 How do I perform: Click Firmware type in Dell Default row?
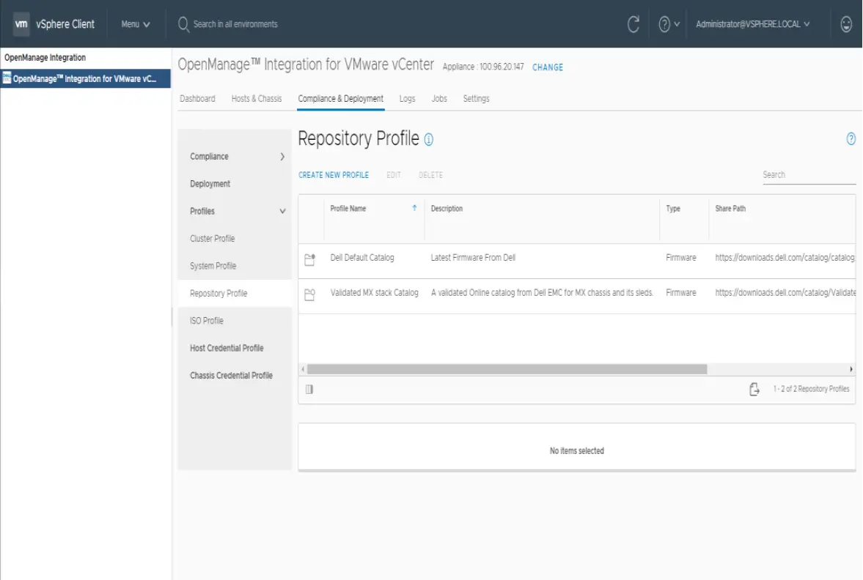click(x=681, y=258)
